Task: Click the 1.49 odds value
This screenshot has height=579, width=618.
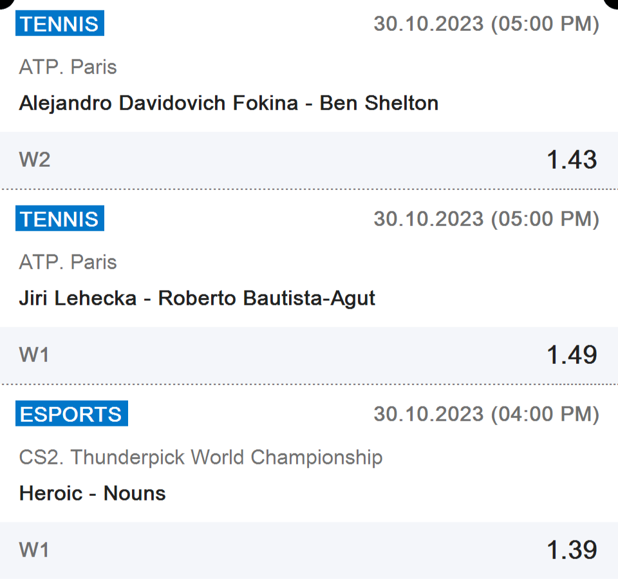Action: 572,355
